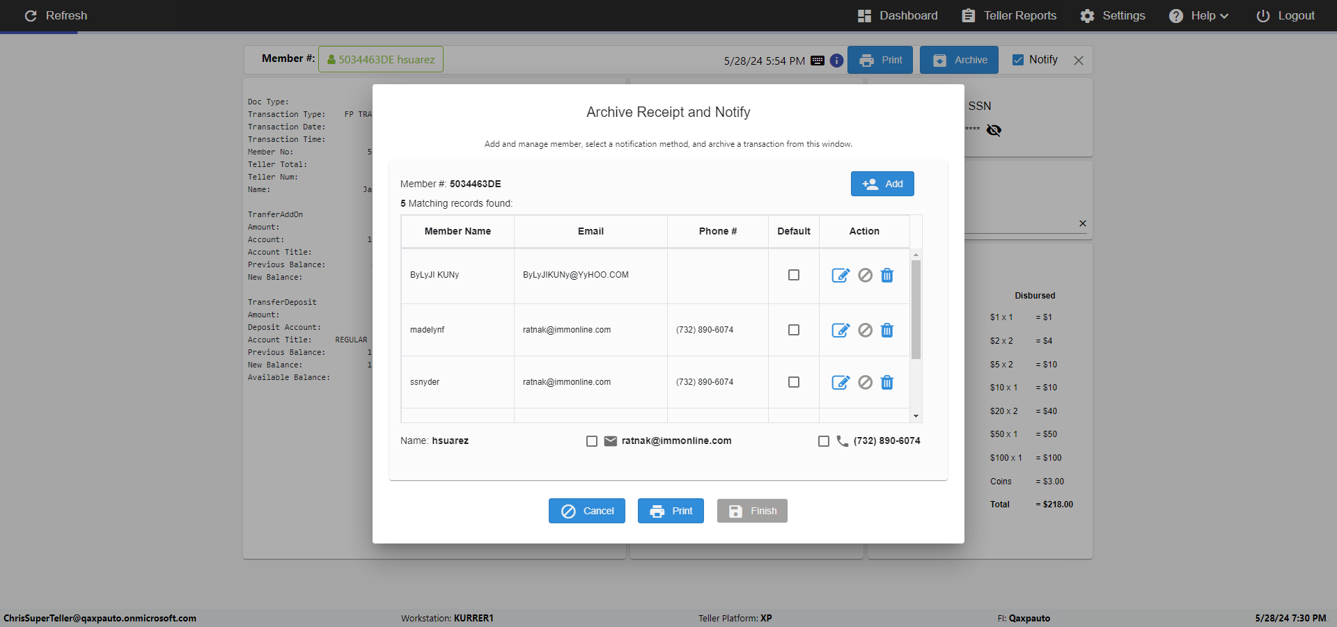Open the Settings page
Viewport: 1337px width, 627px height.
click(x=1113, y=15)
